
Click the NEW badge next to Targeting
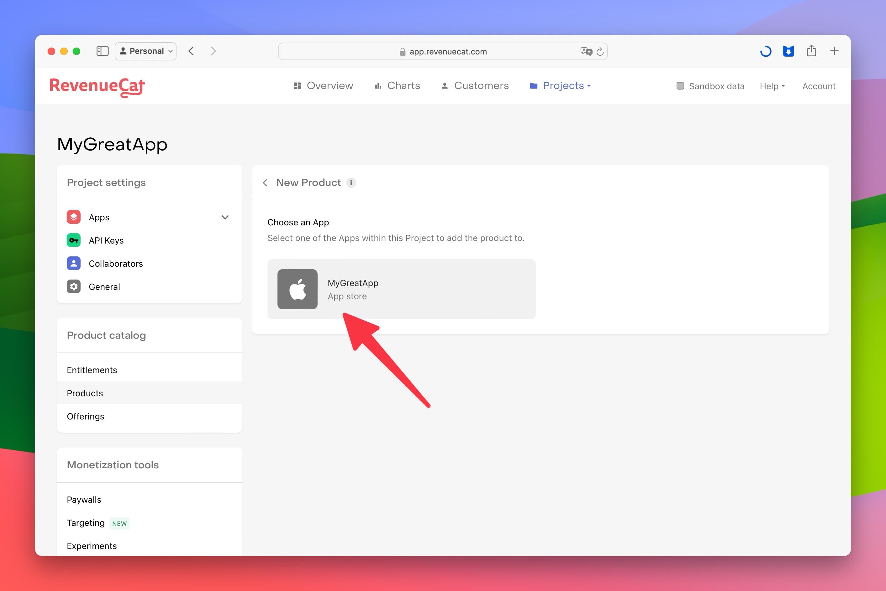119,523
